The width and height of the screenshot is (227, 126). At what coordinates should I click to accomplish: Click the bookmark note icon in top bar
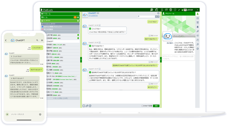(156, 10)
